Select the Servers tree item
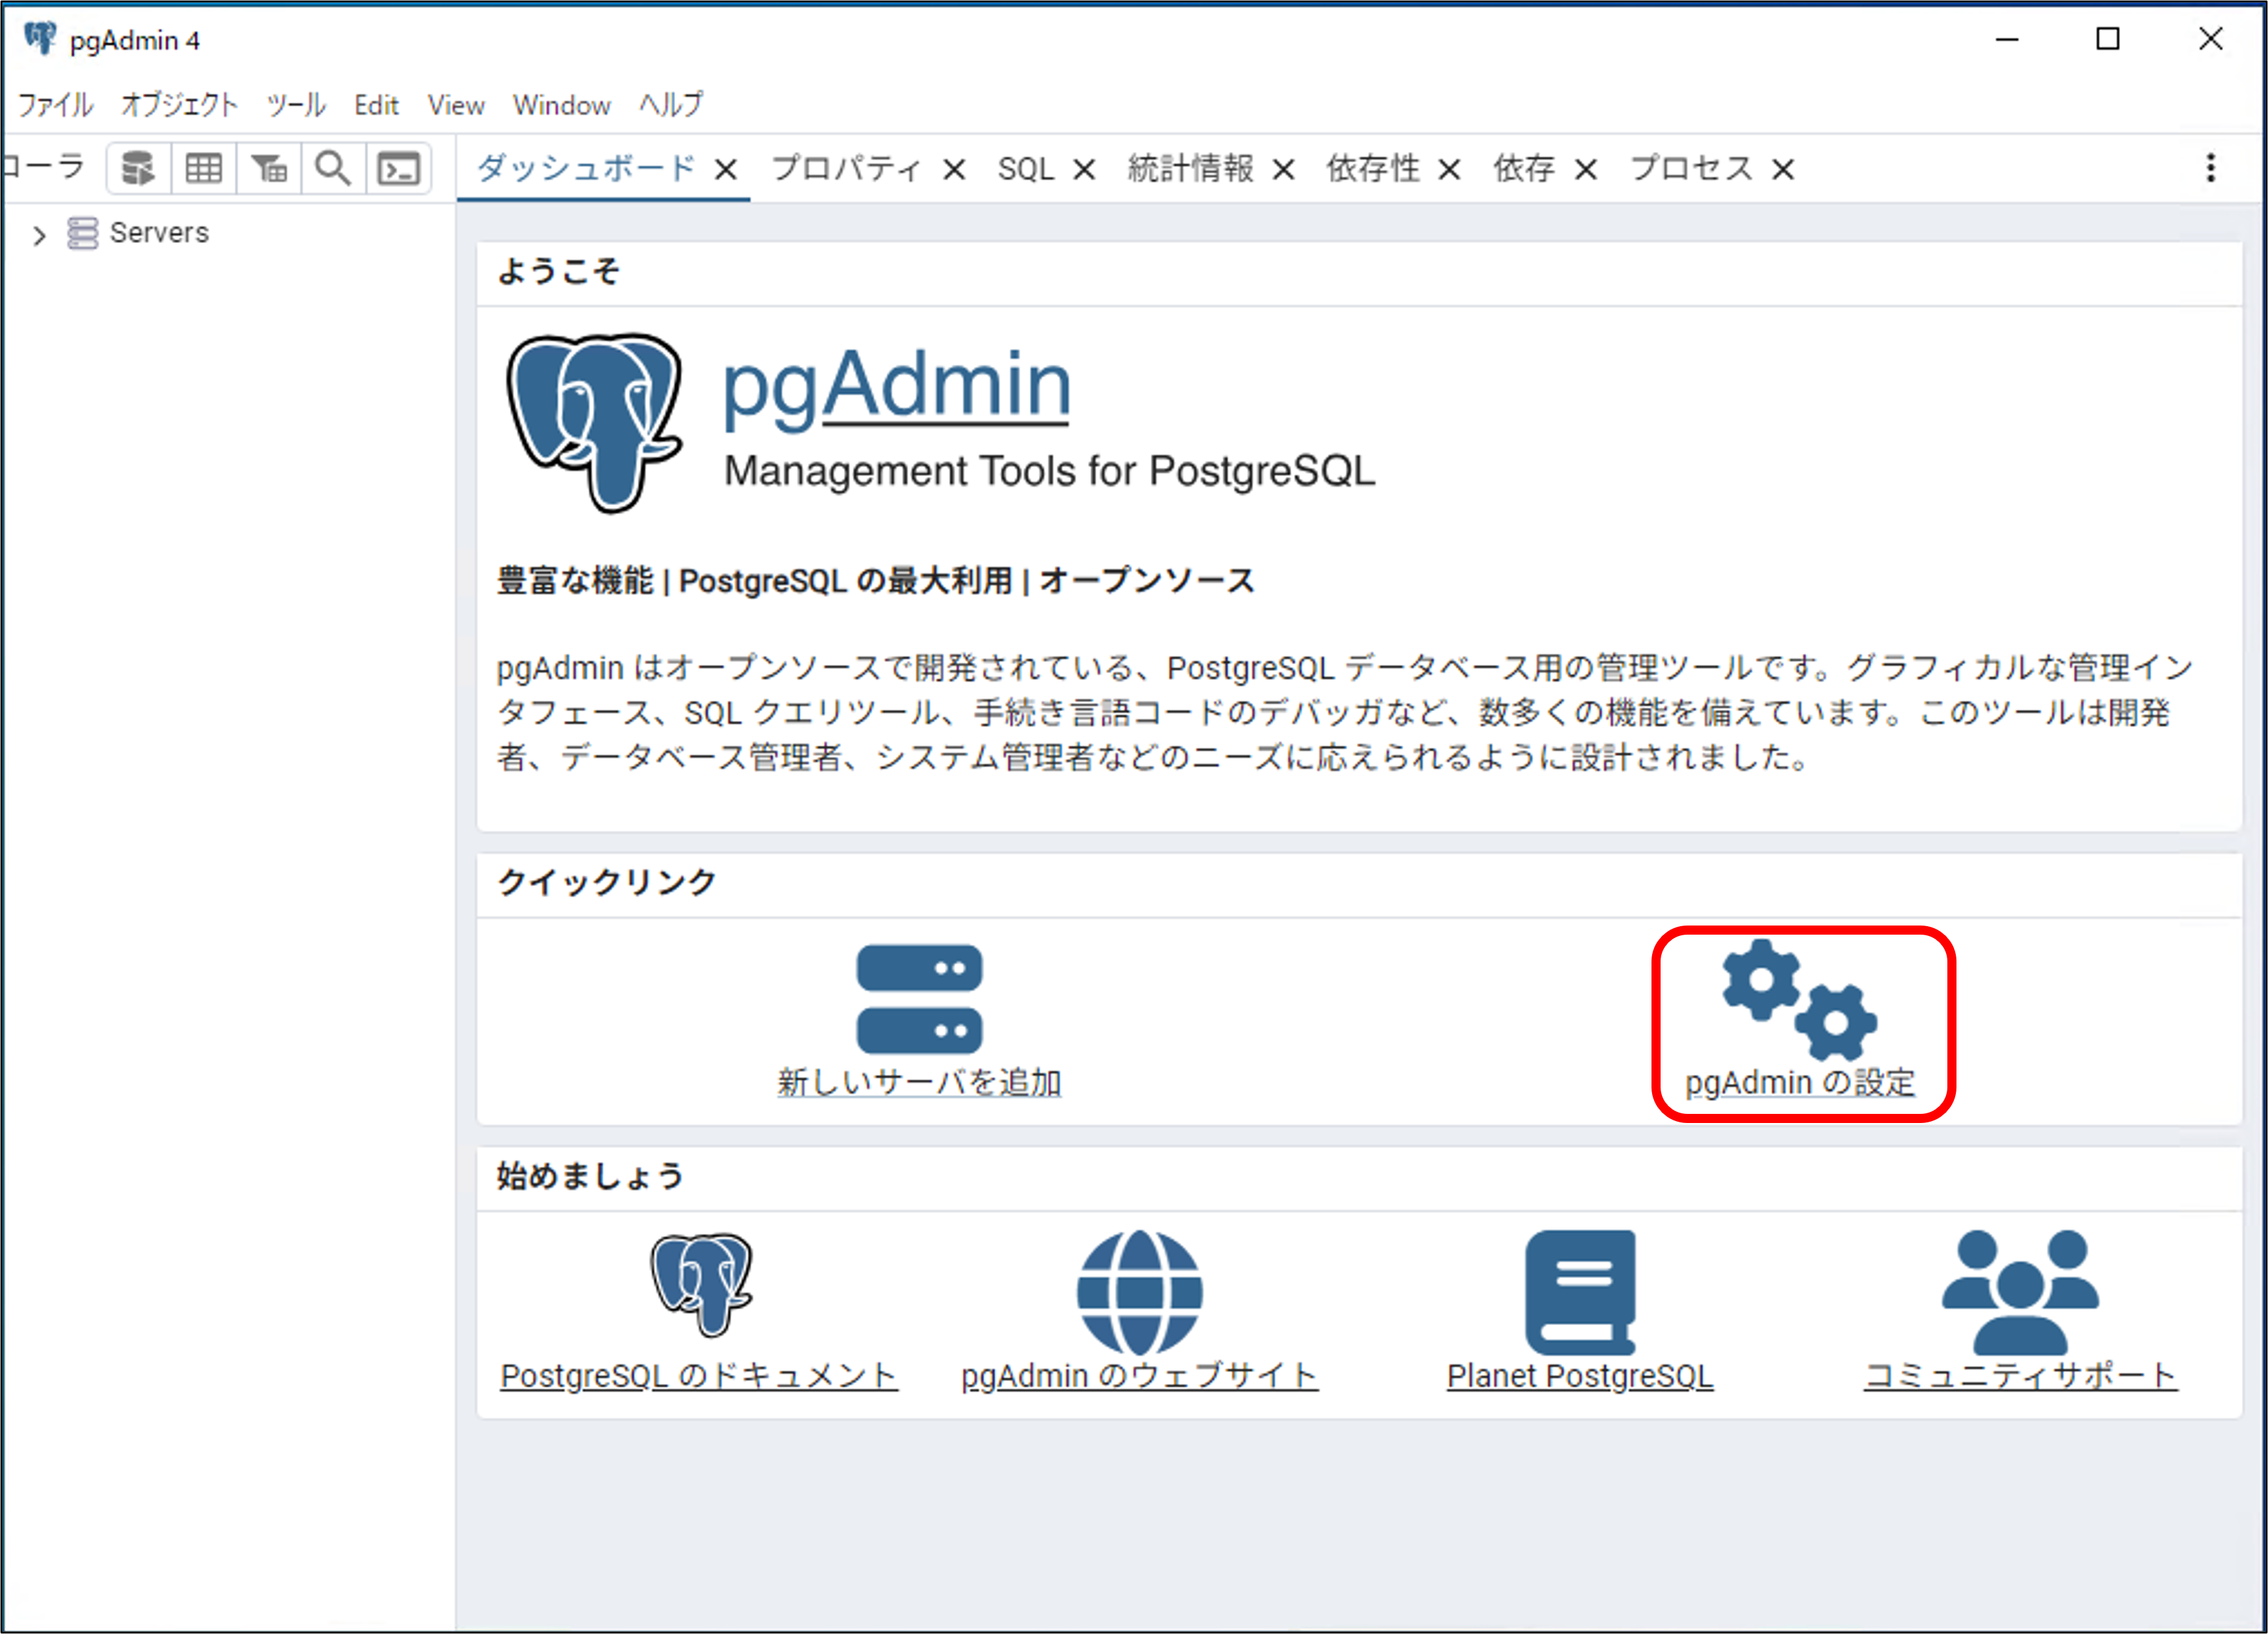Image resolution: width=2268 pixels, height=1634 pixels. 158,233
